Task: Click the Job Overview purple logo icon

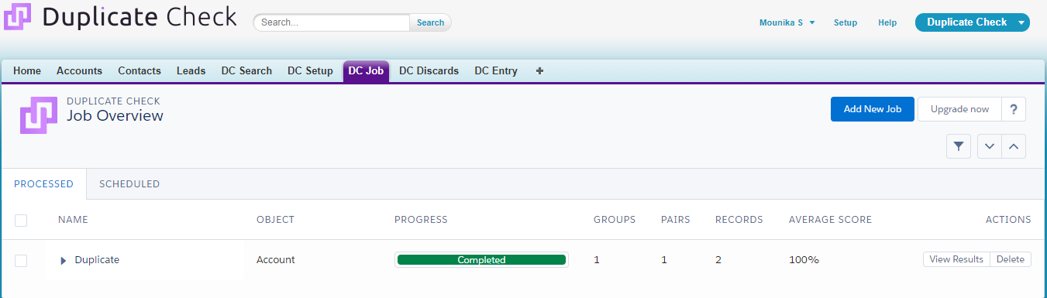Action: [39, 115]
